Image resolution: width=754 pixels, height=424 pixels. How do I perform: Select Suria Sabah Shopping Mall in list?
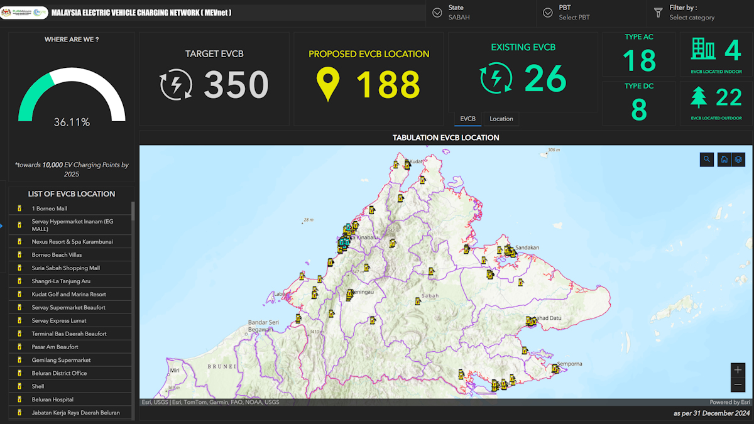pyautogui.click(x=66, y=268)
